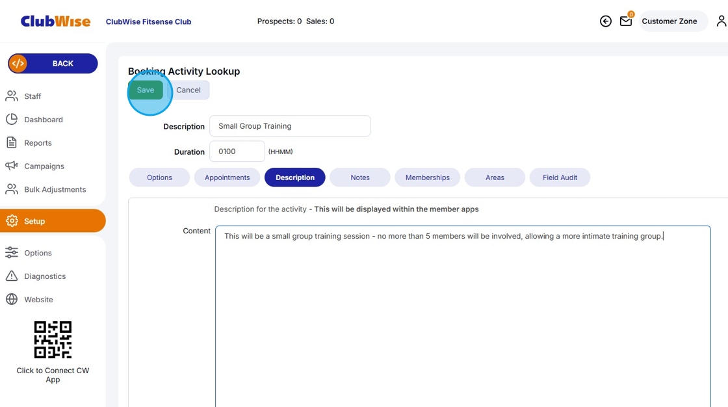Click the ClubWise Fitsense Club name
728x407 pixels.
click(149, 21)
